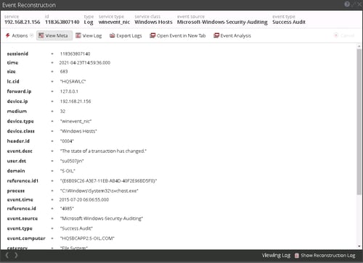Click the size value 683

[x=64, y=72]
